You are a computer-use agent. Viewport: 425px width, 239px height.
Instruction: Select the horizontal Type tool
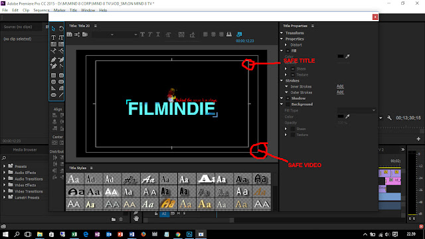(x=53, y=37)
